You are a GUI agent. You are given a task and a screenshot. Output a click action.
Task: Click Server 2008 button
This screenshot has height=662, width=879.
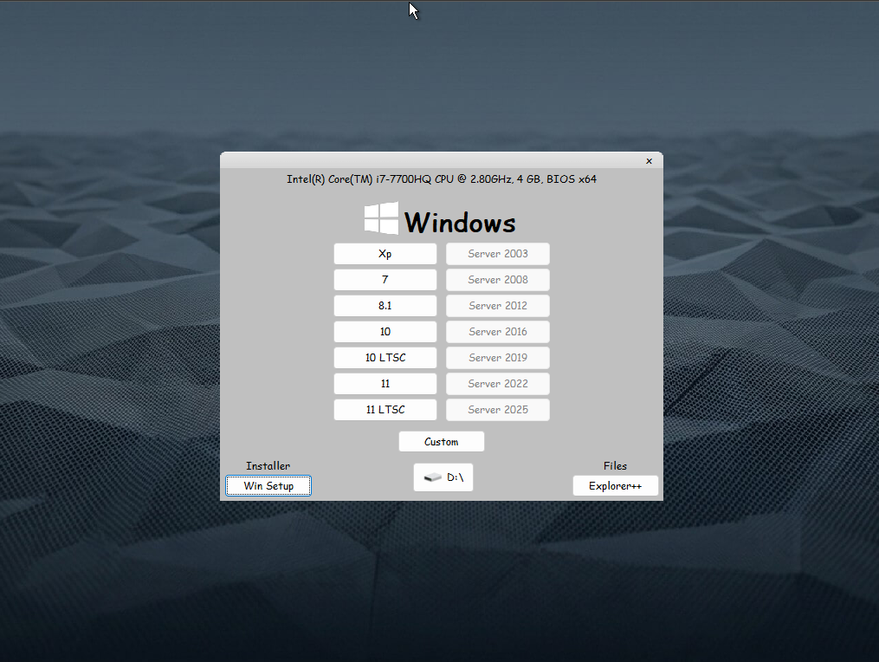tap(498, 279)
